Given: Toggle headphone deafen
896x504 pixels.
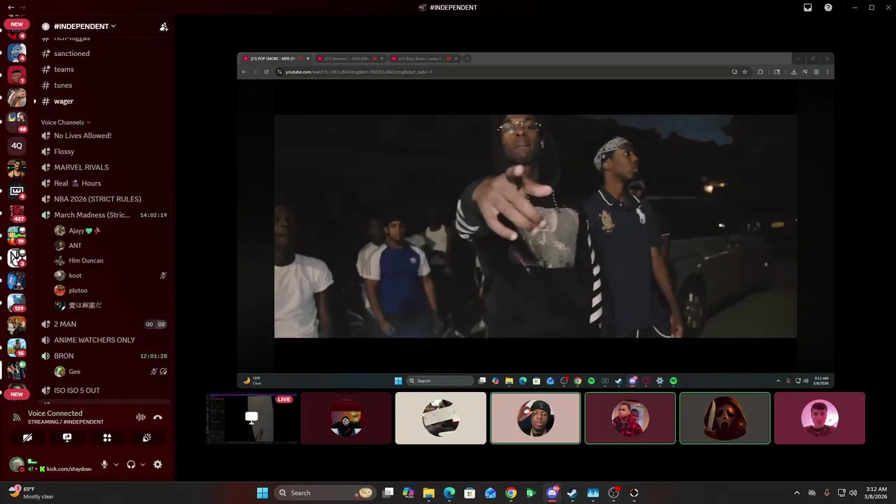Looking at the screenshot, I should click(131, 464).
